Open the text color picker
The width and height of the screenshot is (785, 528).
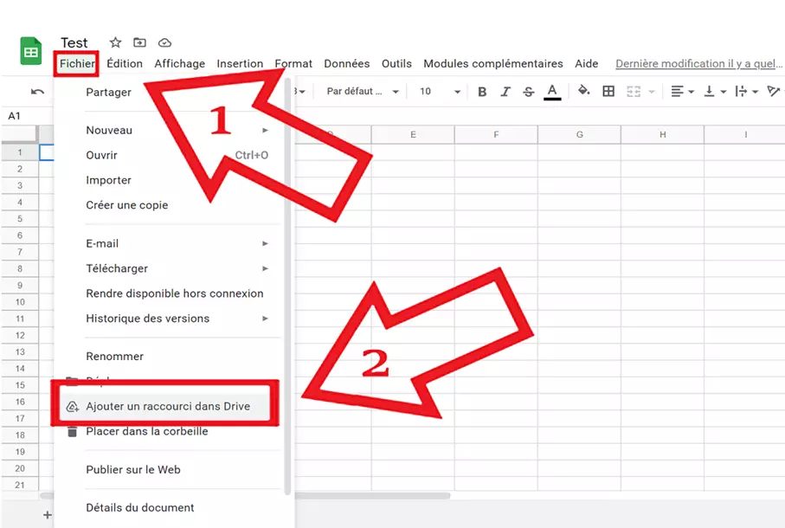[552, 92]
